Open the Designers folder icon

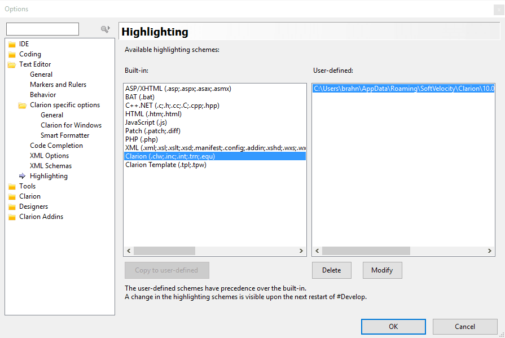click(x=12, y=207)
